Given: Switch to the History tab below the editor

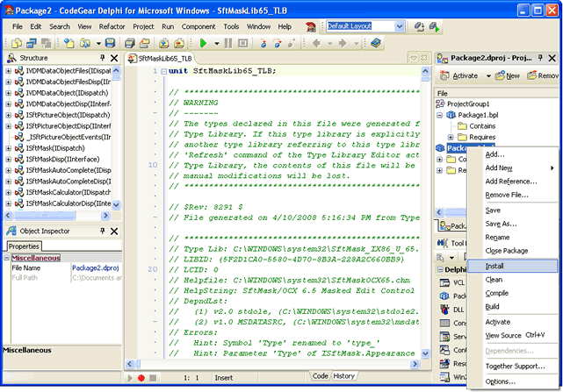Looking at the screenshot, I should tap(343, 376).
